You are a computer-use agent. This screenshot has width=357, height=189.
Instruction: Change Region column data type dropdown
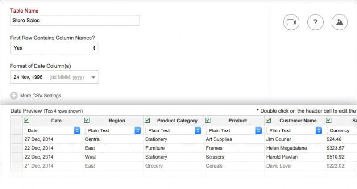(x=113, y=130)
